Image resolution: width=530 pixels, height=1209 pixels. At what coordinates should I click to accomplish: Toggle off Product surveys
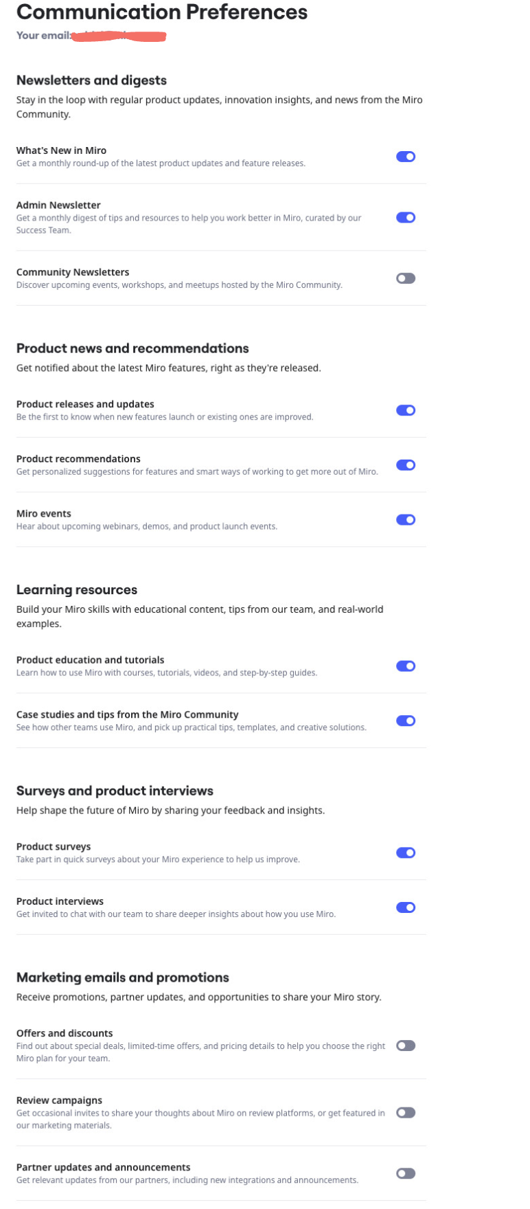tap(405, 852)
